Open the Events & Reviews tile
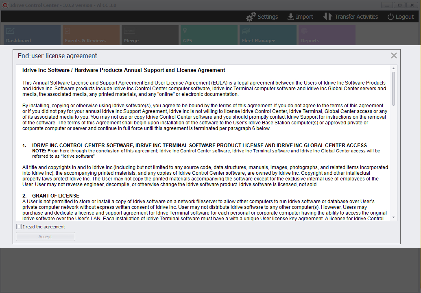This screenshot has width=421, height=293. click(x=90, y=35)
